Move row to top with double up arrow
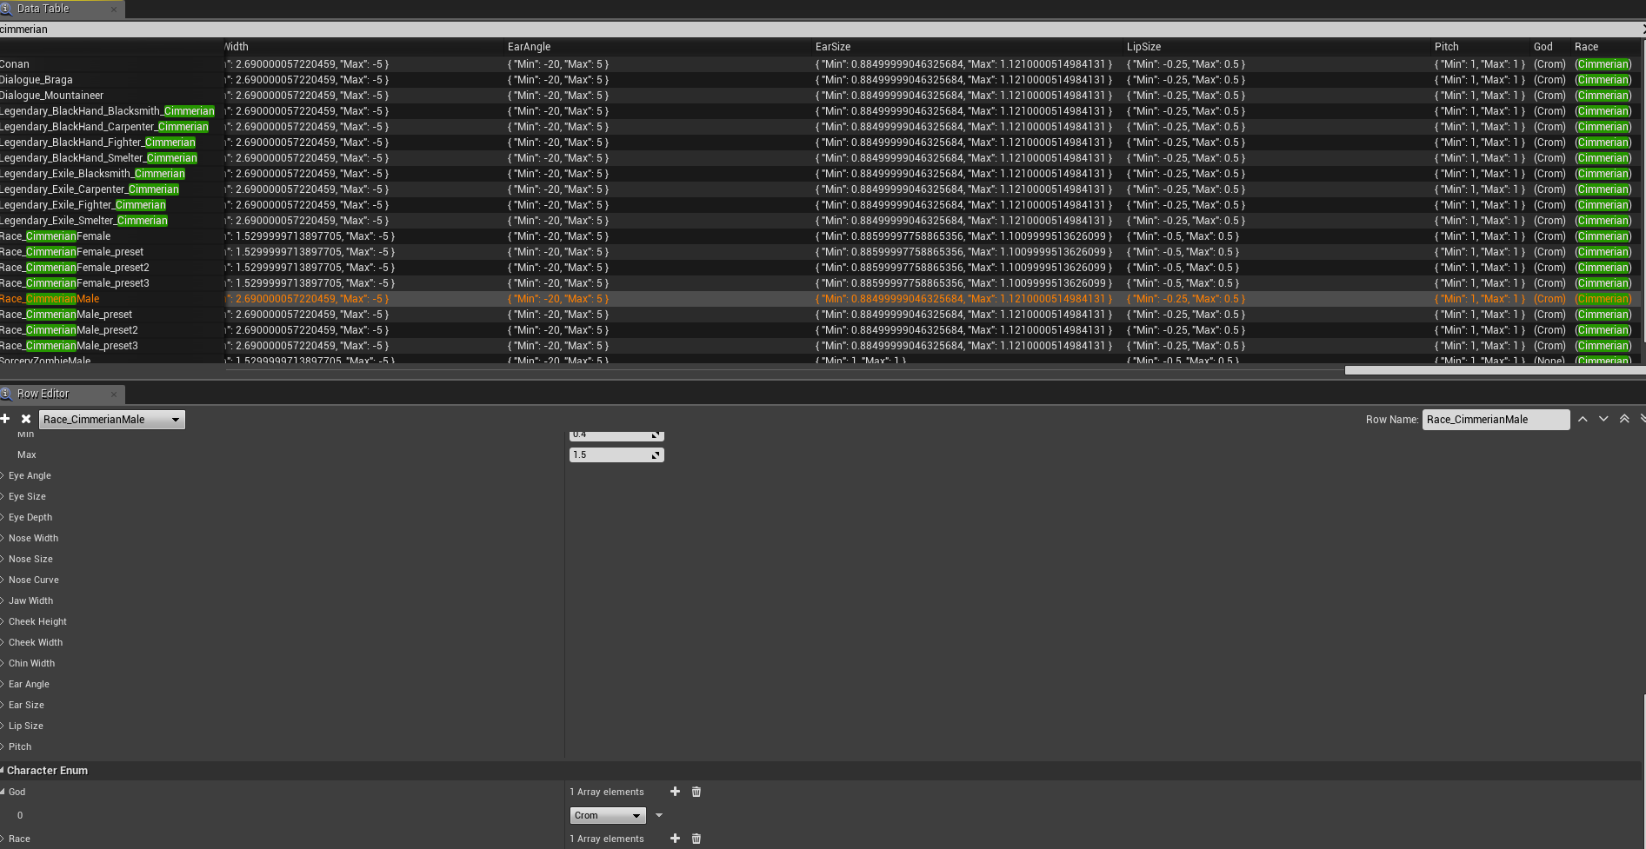Screen dimensions: 1646x849 1624,419
